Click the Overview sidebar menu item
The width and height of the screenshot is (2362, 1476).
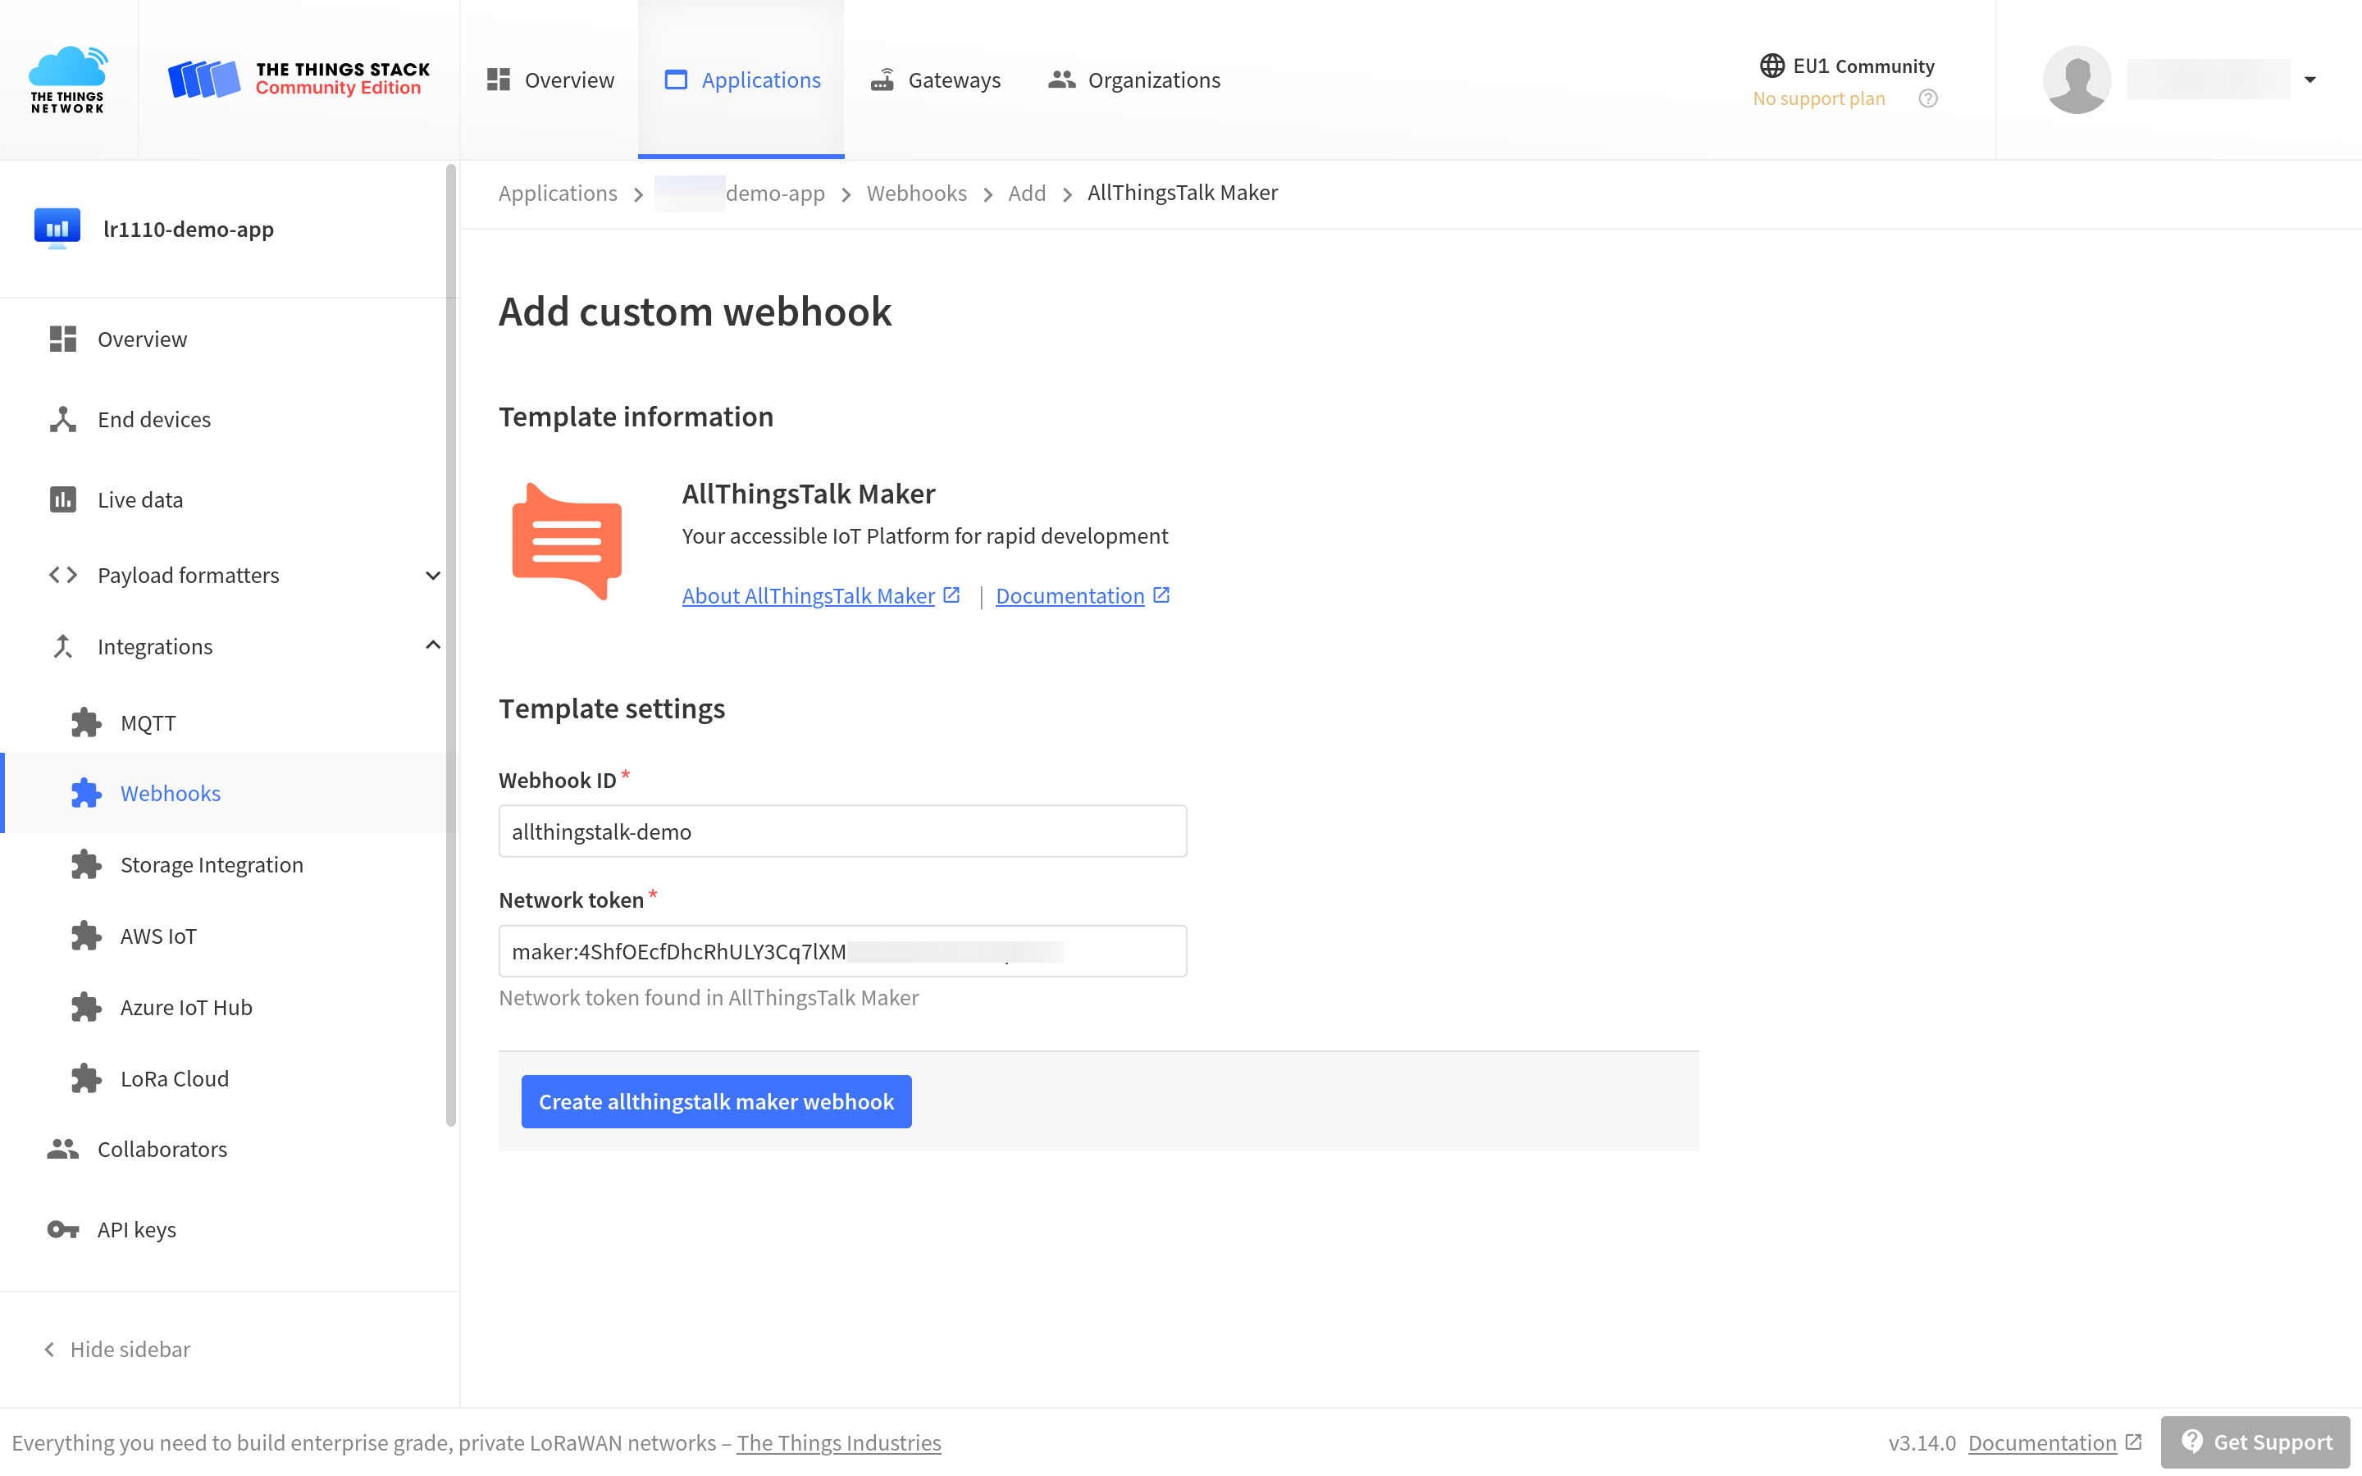(x=143, y=339)
